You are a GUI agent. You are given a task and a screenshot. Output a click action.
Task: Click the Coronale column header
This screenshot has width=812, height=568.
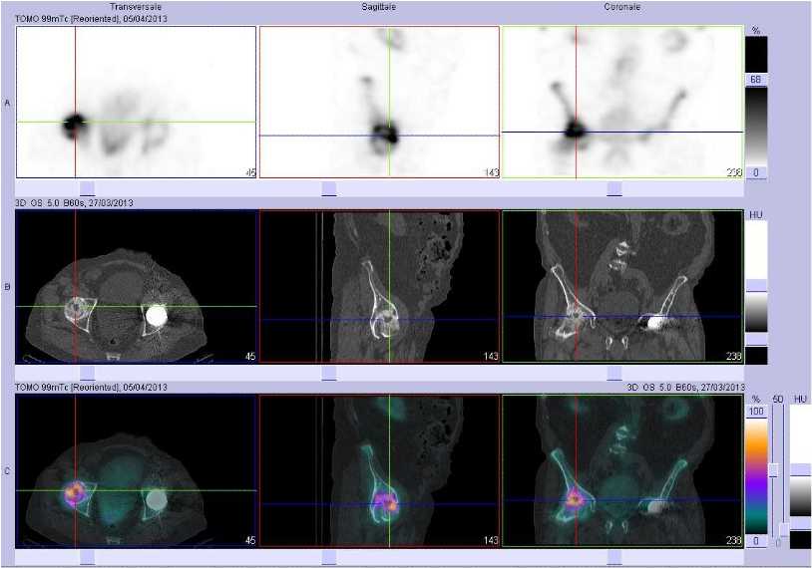click(621, 7)
